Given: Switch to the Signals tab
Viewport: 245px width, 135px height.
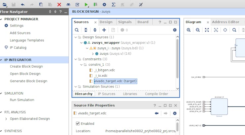Looking at the screenshot, I should point(125,22).
